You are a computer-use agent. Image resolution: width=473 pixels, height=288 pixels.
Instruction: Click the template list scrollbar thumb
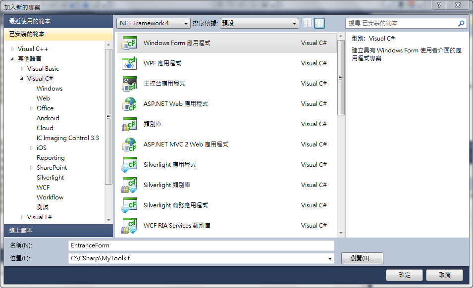click(x=341, y=78)
